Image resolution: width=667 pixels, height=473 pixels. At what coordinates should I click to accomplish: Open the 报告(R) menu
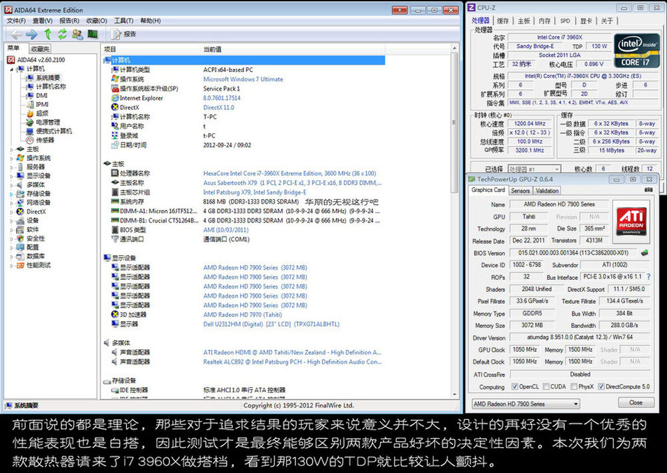point(69,21)
